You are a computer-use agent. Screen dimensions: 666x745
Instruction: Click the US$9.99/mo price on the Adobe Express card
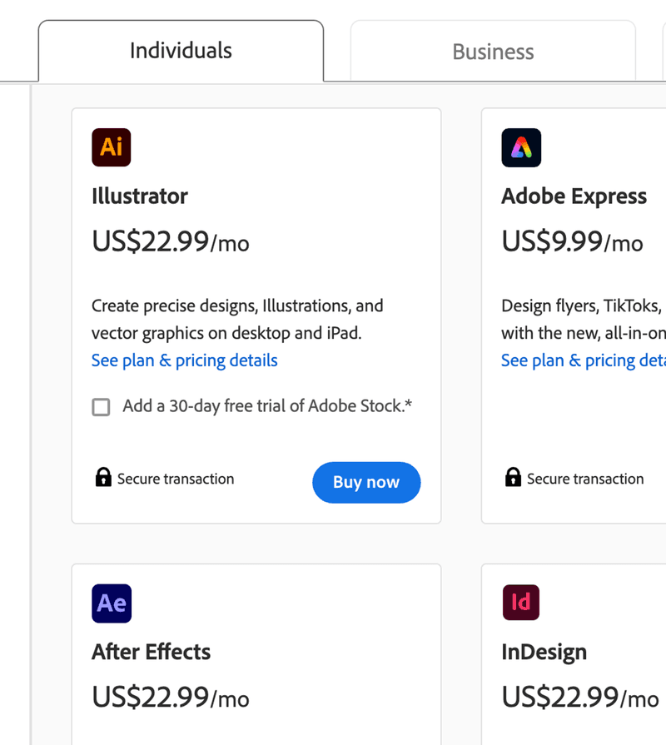click(x=571, y=242)
